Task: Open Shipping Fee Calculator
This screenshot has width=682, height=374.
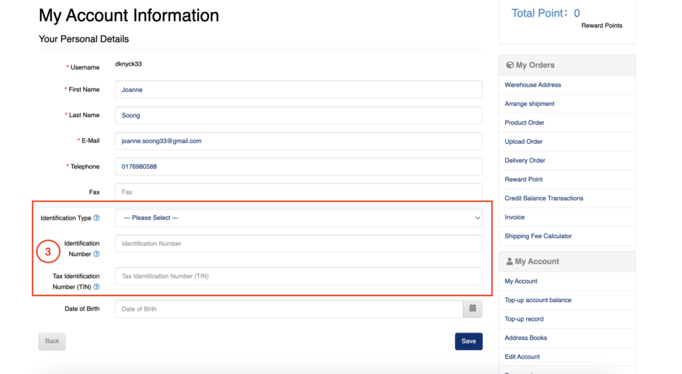Action: (x=538, y=236)
